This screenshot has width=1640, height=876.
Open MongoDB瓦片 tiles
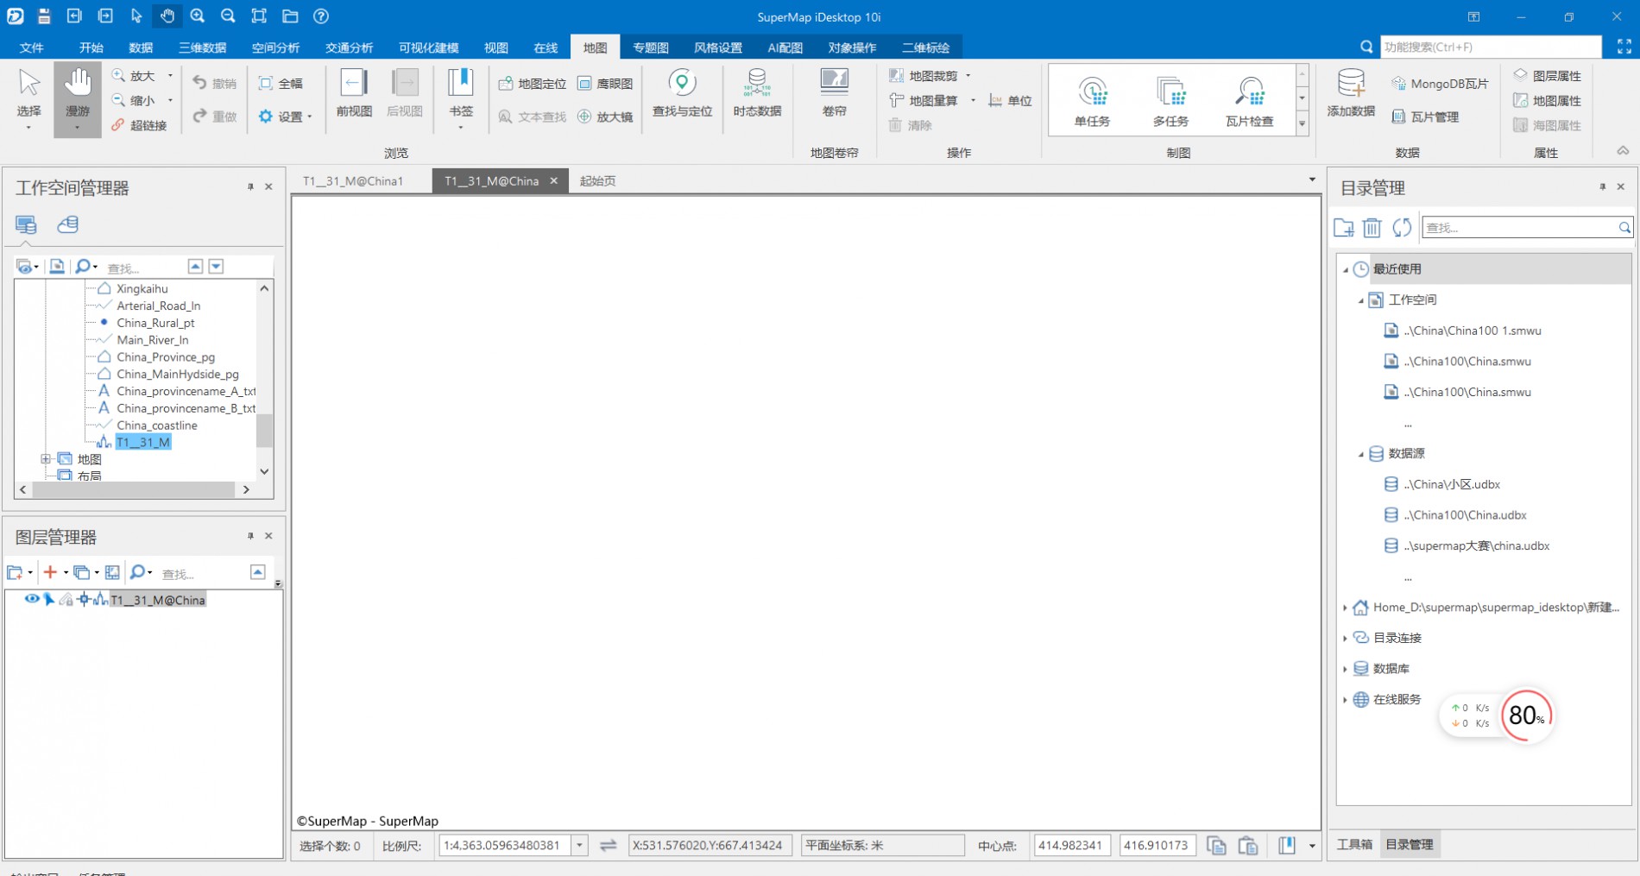coord(1440,84)
